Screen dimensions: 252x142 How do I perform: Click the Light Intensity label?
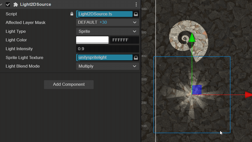point(19,49)
